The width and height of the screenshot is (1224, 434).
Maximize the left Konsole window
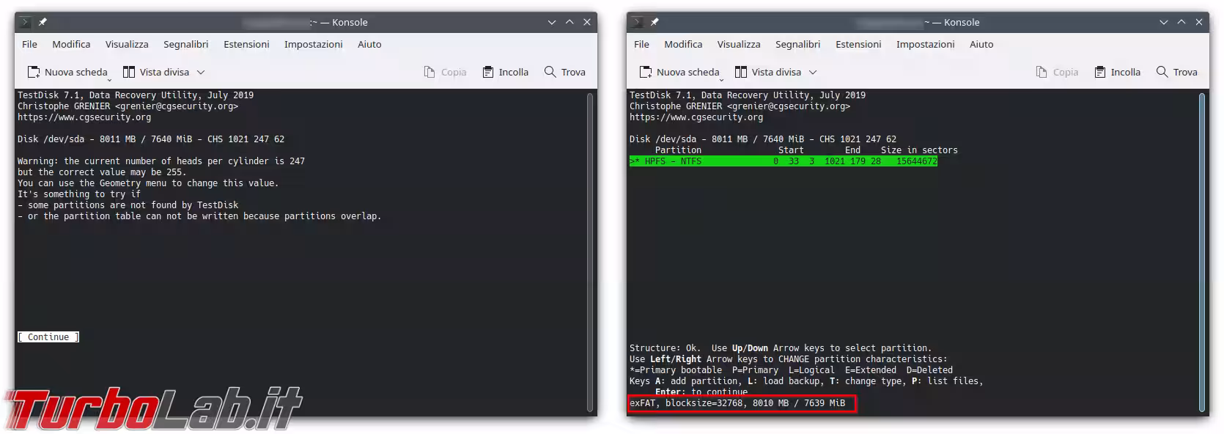point(569,22)
